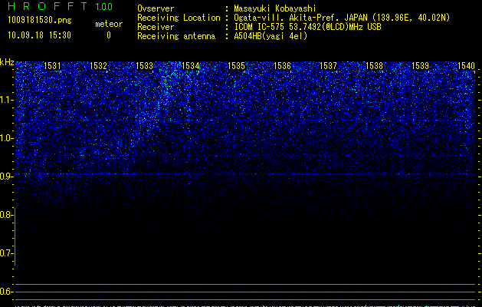482x307 pixels.
Task: Click the horizontal carrier line at 0.9 kHz
Action: click(x=245, y=174)
